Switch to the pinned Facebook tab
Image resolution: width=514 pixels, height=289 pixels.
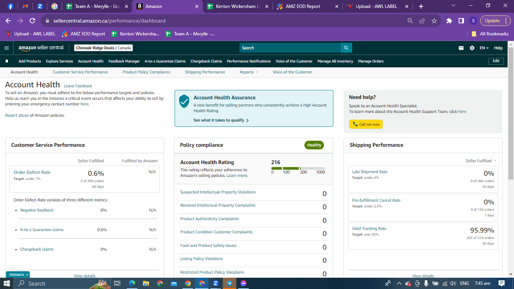(11, 6)
